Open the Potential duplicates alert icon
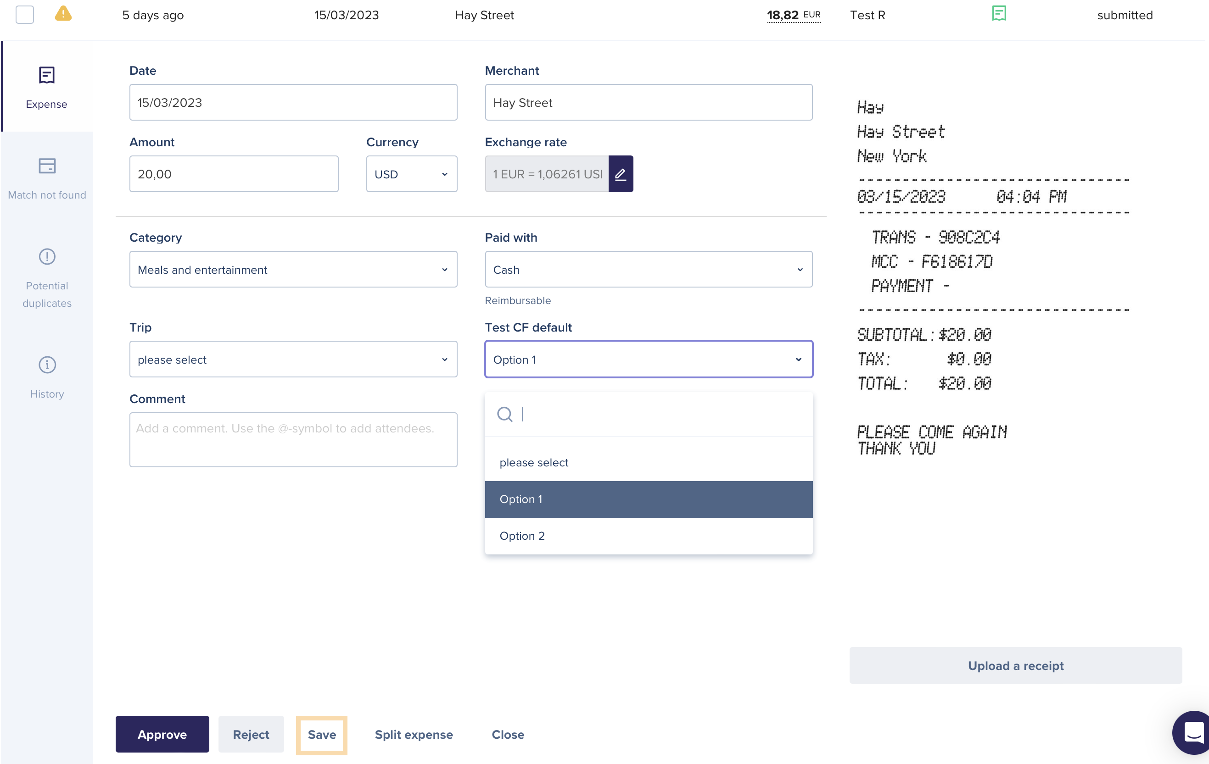The width and height of the screenshot is (1209, 764). coord(47,257)
